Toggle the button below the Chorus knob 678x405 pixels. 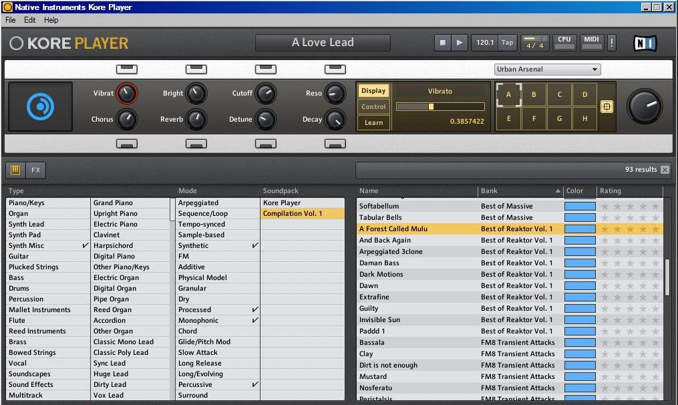pos(127,144)
